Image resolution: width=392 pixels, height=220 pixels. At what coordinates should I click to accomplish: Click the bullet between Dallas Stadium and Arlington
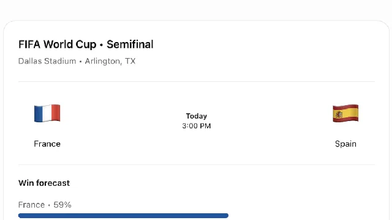coord(80,61)
